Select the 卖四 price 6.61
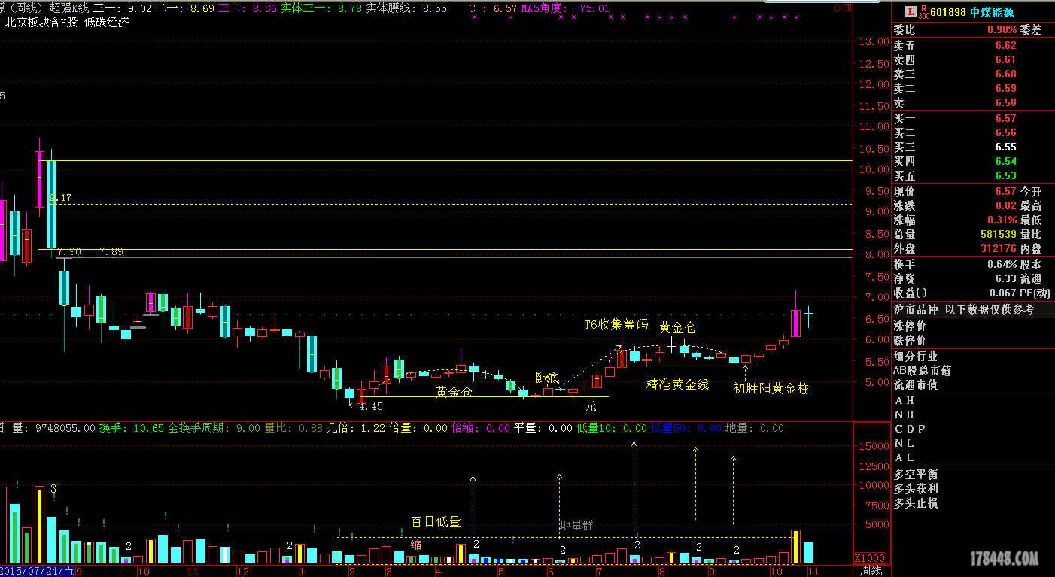Screen dimensions: 1055x577 1005,59
